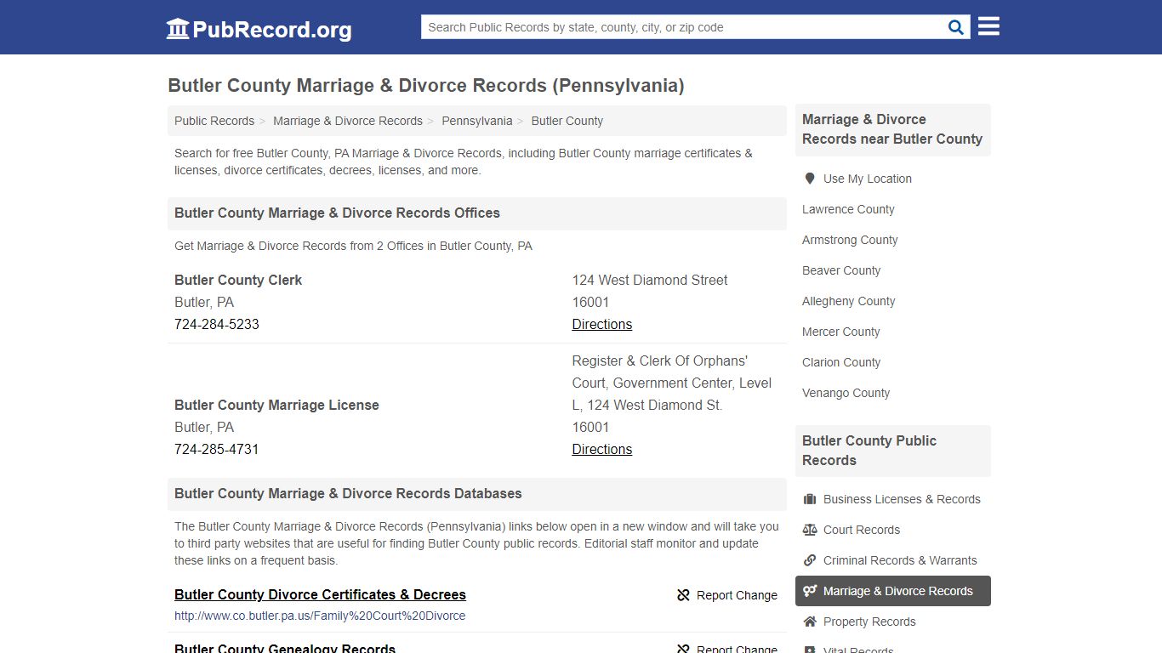Open Armstrong County records
The image size is (1162, 653).
(x=850, y=240)
